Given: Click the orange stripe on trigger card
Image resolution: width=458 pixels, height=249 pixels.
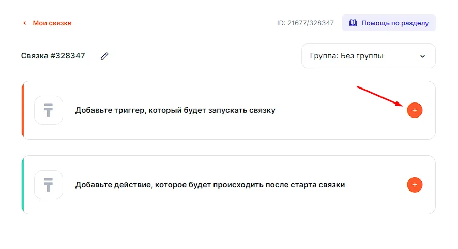Looking at the screenshot, I should [x=23, y=110].
